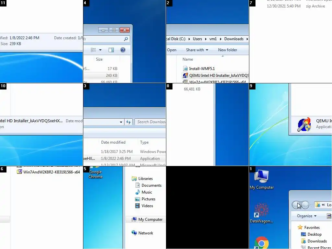
Task: Expand the arrow after Users in breadcrumb
Action: (x=206, y=39)
